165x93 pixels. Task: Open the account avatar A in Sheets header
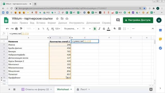(159, 20)
